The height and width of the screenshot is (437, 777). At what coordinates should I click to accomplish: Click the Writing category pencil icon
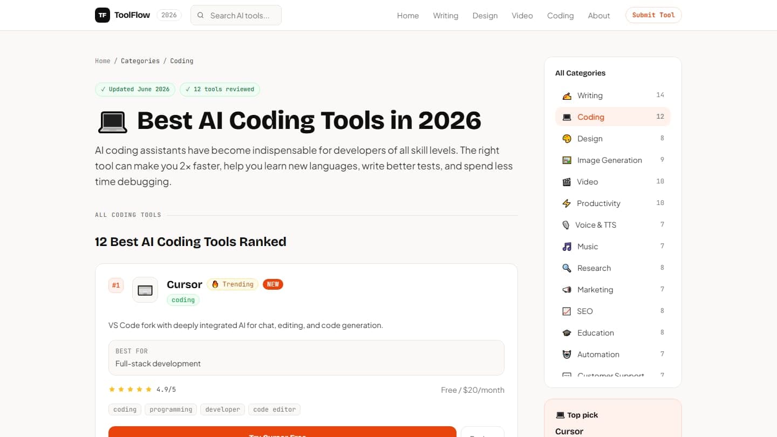[x=567, y=95]
